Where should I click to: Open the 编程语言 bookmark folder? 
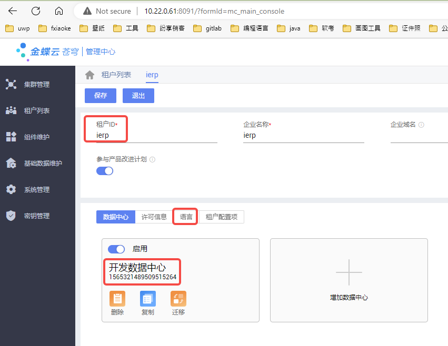pos(250,28)
